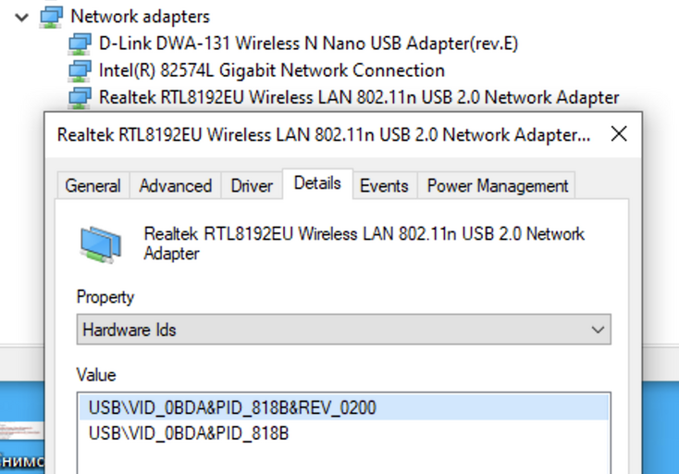Switch to the General tab
This screenshot has width=679, height=474.
[x=93, y=186]
